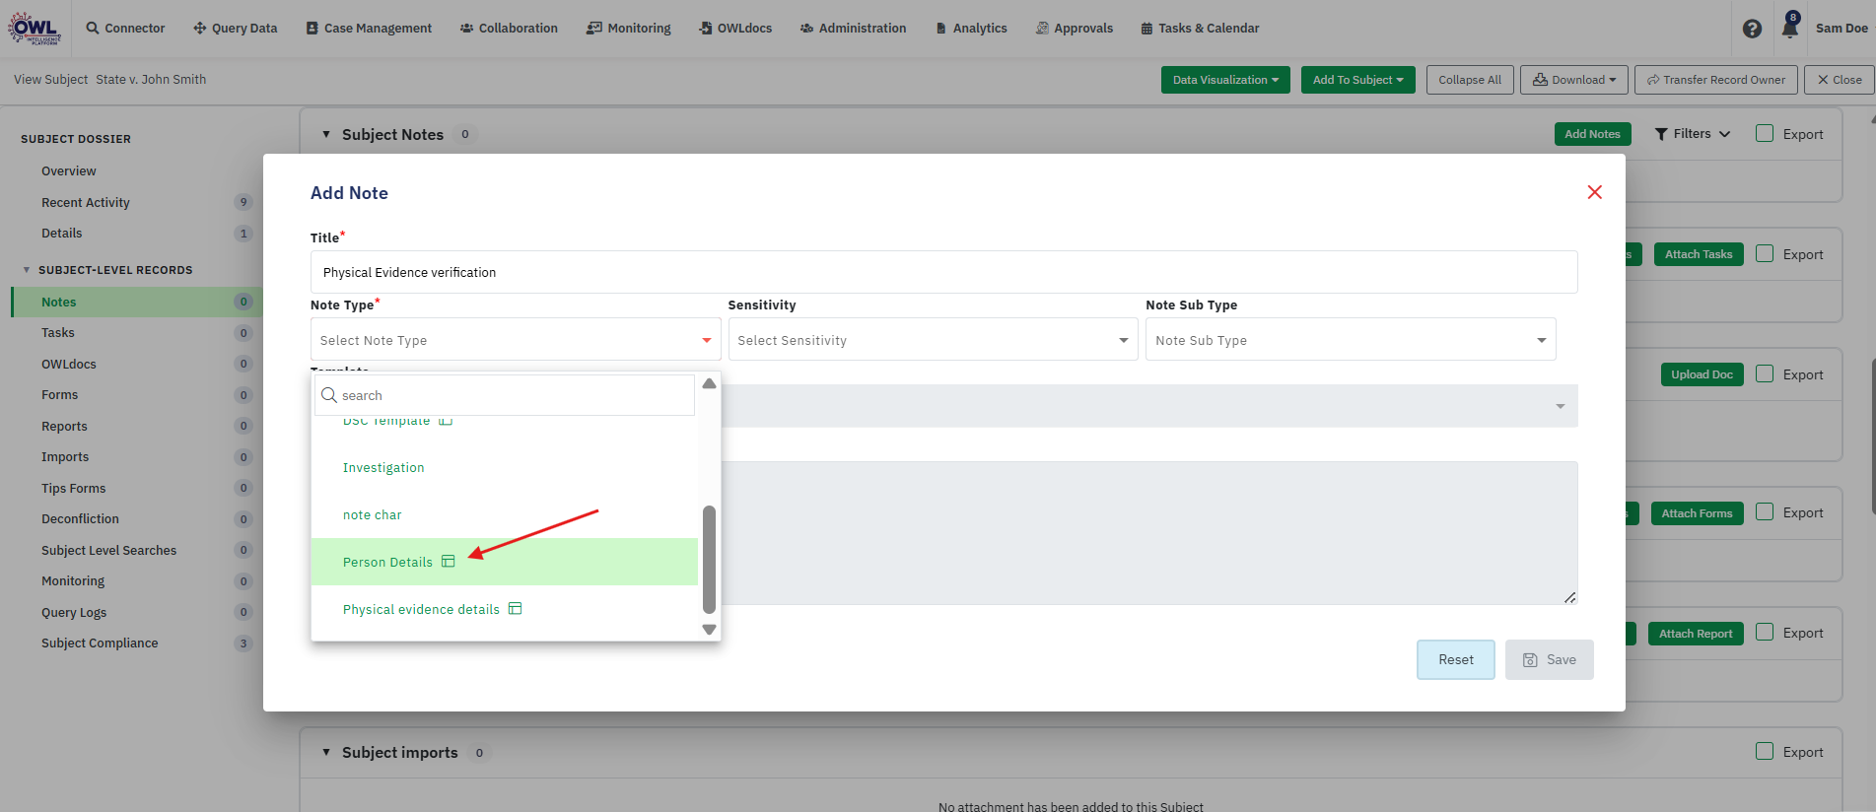
Task: Click the Attach Tasks button
Action: [x=1698, y=254]
